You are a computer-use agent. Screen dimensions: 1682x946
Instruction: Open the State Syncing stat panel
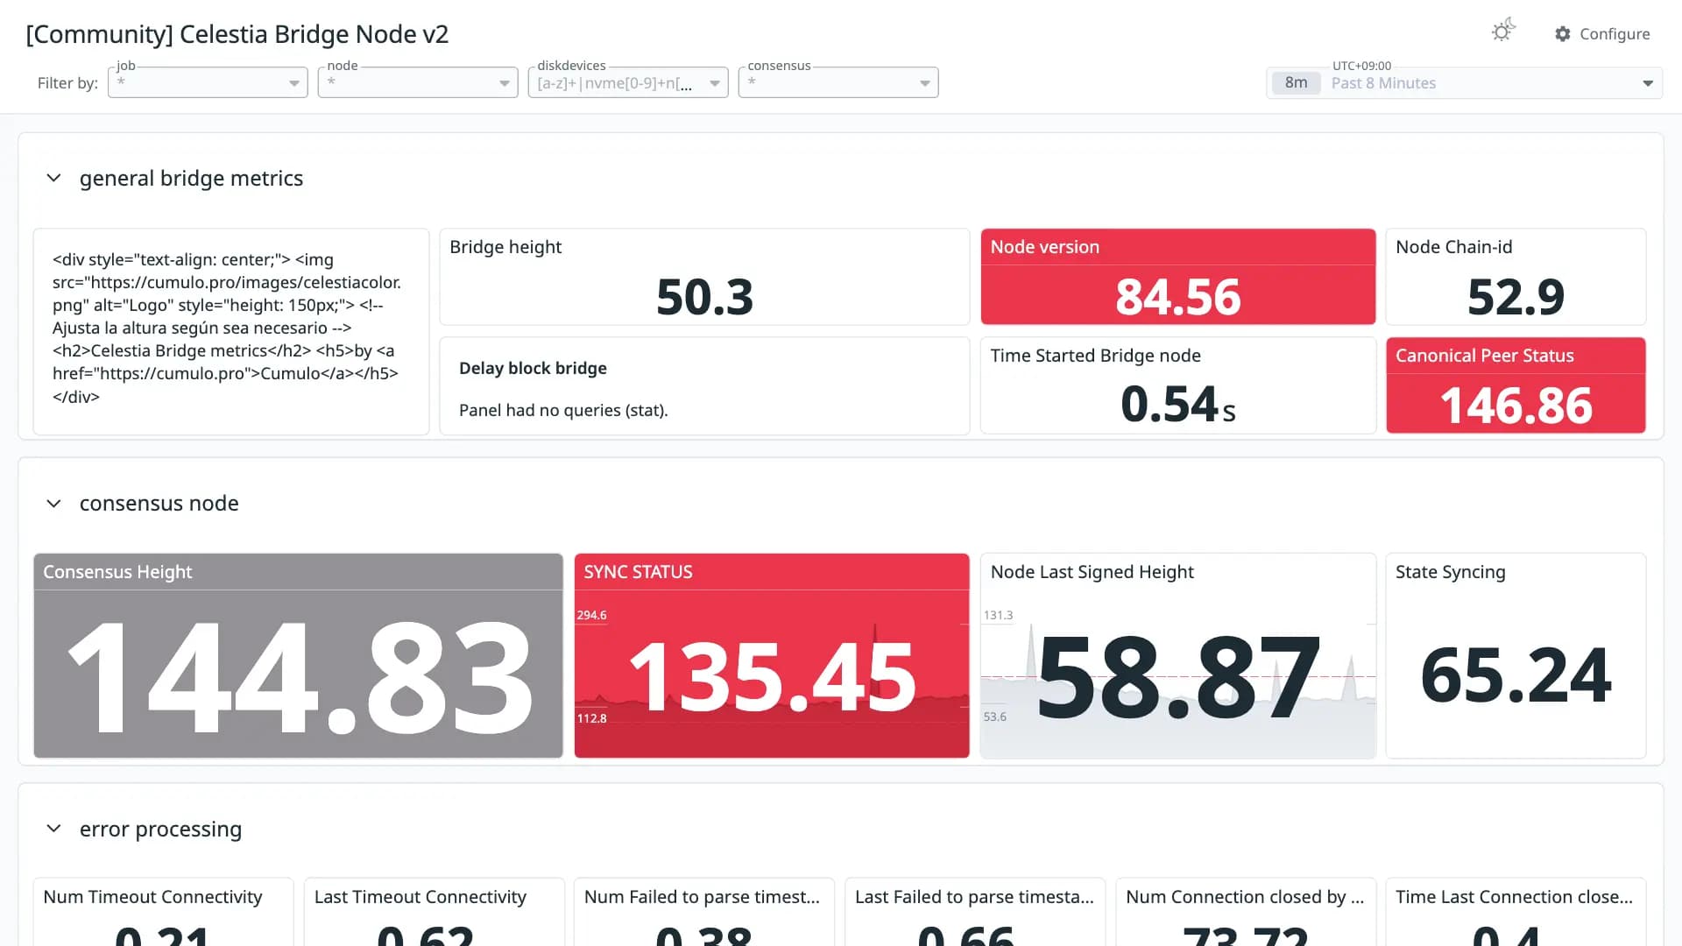tap(1516, 655)
